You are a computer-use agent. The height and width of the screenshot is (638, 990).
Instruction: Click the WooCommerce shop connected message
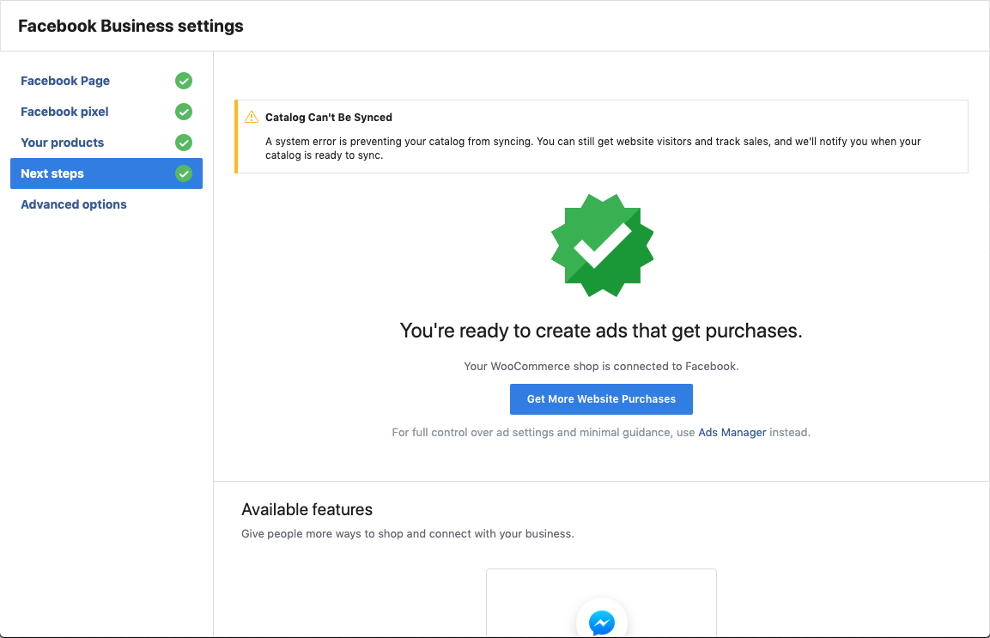tap(601, 367)
